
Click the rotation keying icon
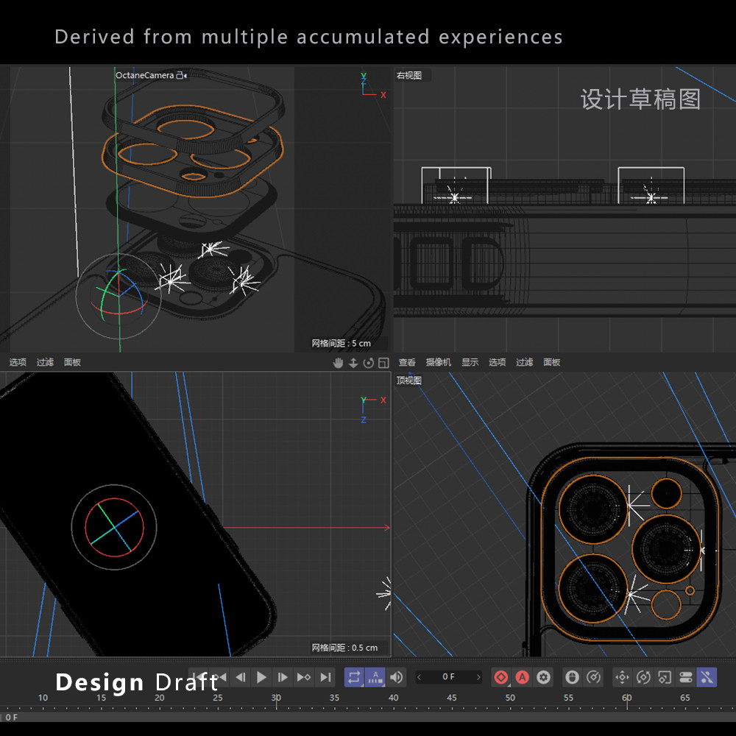(x=643, y=677)
